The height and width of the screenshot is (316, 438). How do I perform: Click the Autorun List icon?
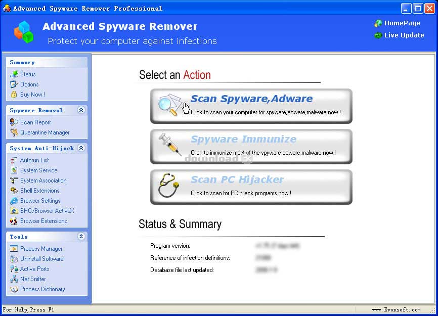(x=14, y=160)
